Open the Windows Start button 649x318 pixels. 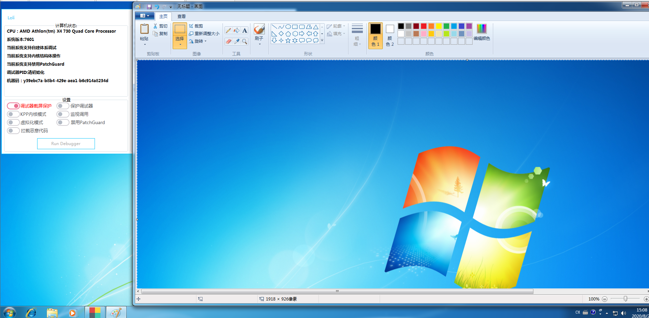[9, 312]
